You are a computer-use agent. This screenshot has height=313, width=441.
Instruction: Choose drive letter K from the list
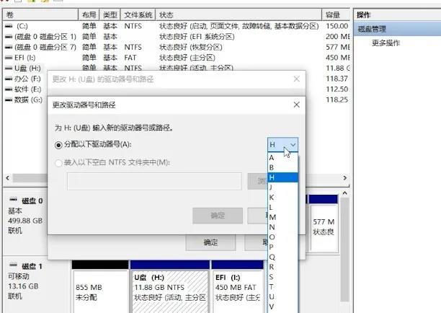tap(272, 197)
